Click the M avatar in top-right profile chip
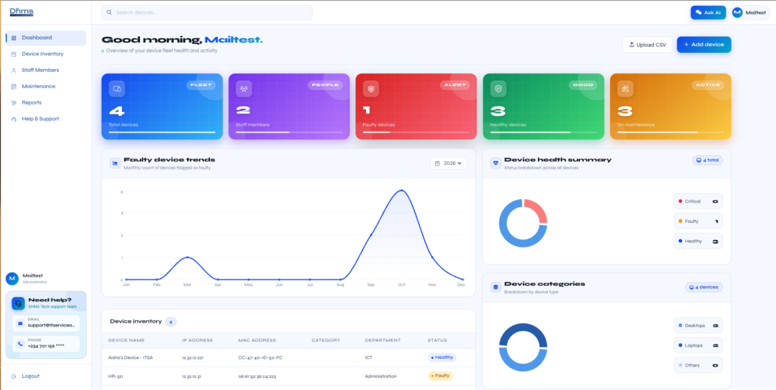The width and height of the screenshot is (776, 390). (x=737, y=13)
